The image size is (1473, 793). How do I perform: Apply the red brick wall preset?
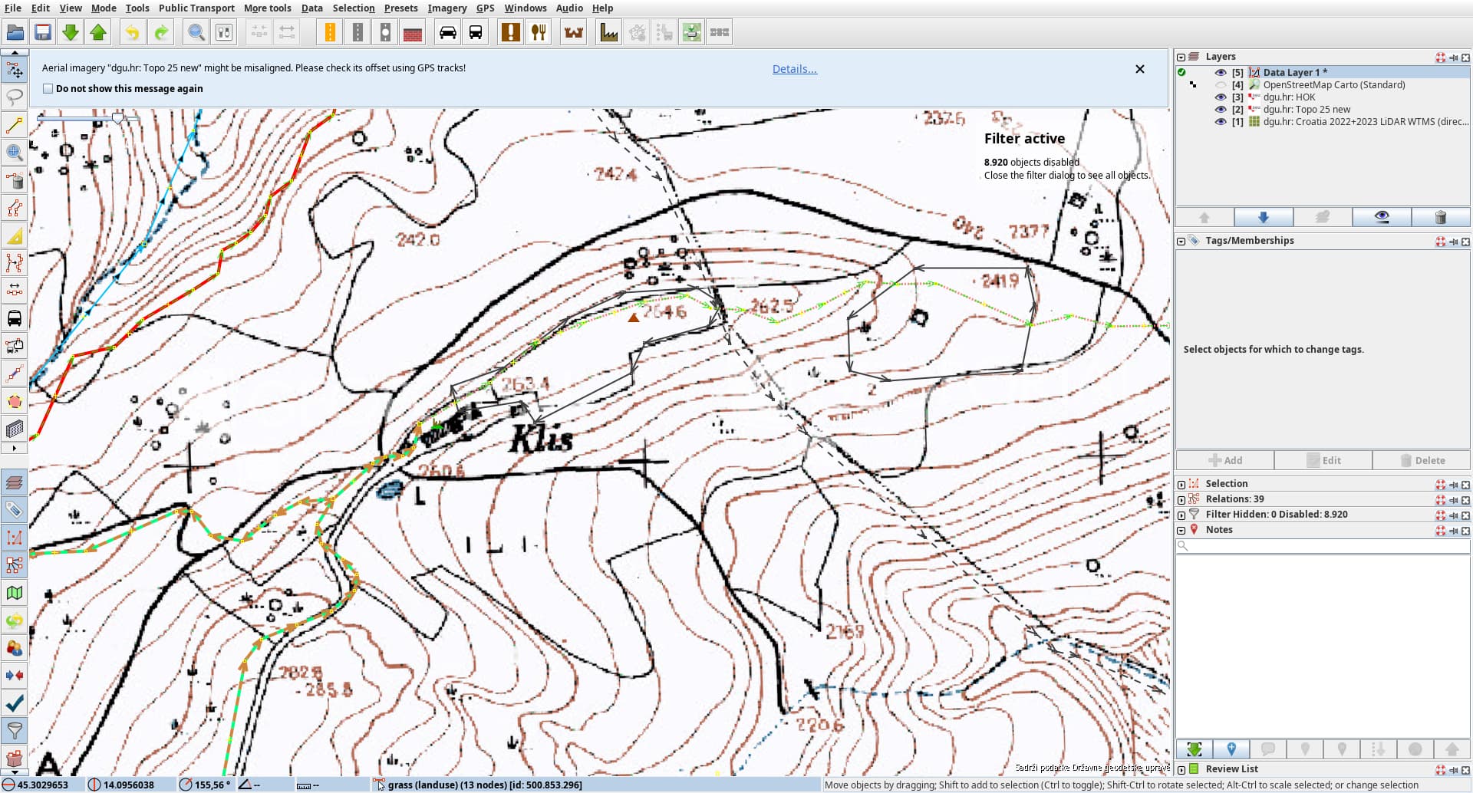413,32
